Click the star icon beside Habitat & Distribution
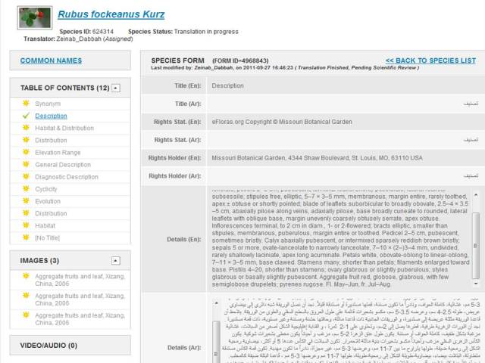The width and height of the screenshot is (485, 363). [26, 128]
